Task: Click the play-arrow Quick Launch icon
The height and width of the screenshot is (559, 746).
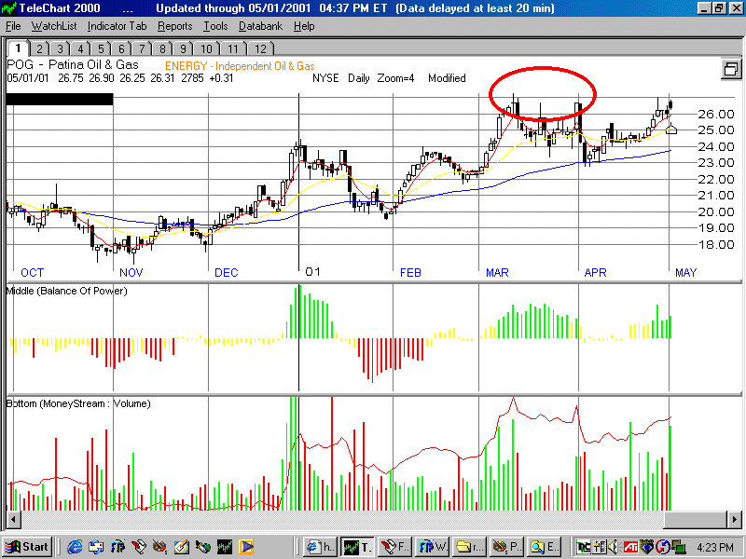Action: [x=246, y=547]
